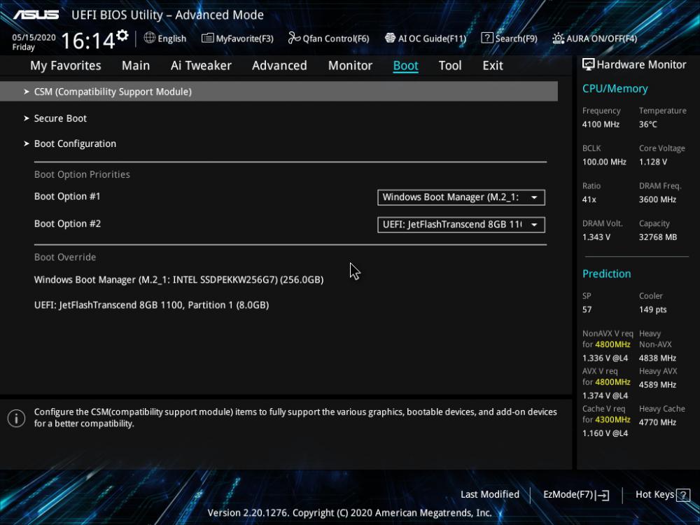Click the AI OC Guide chip icon
The width and height of the screenshot is (700, 525).
[390, 38]
